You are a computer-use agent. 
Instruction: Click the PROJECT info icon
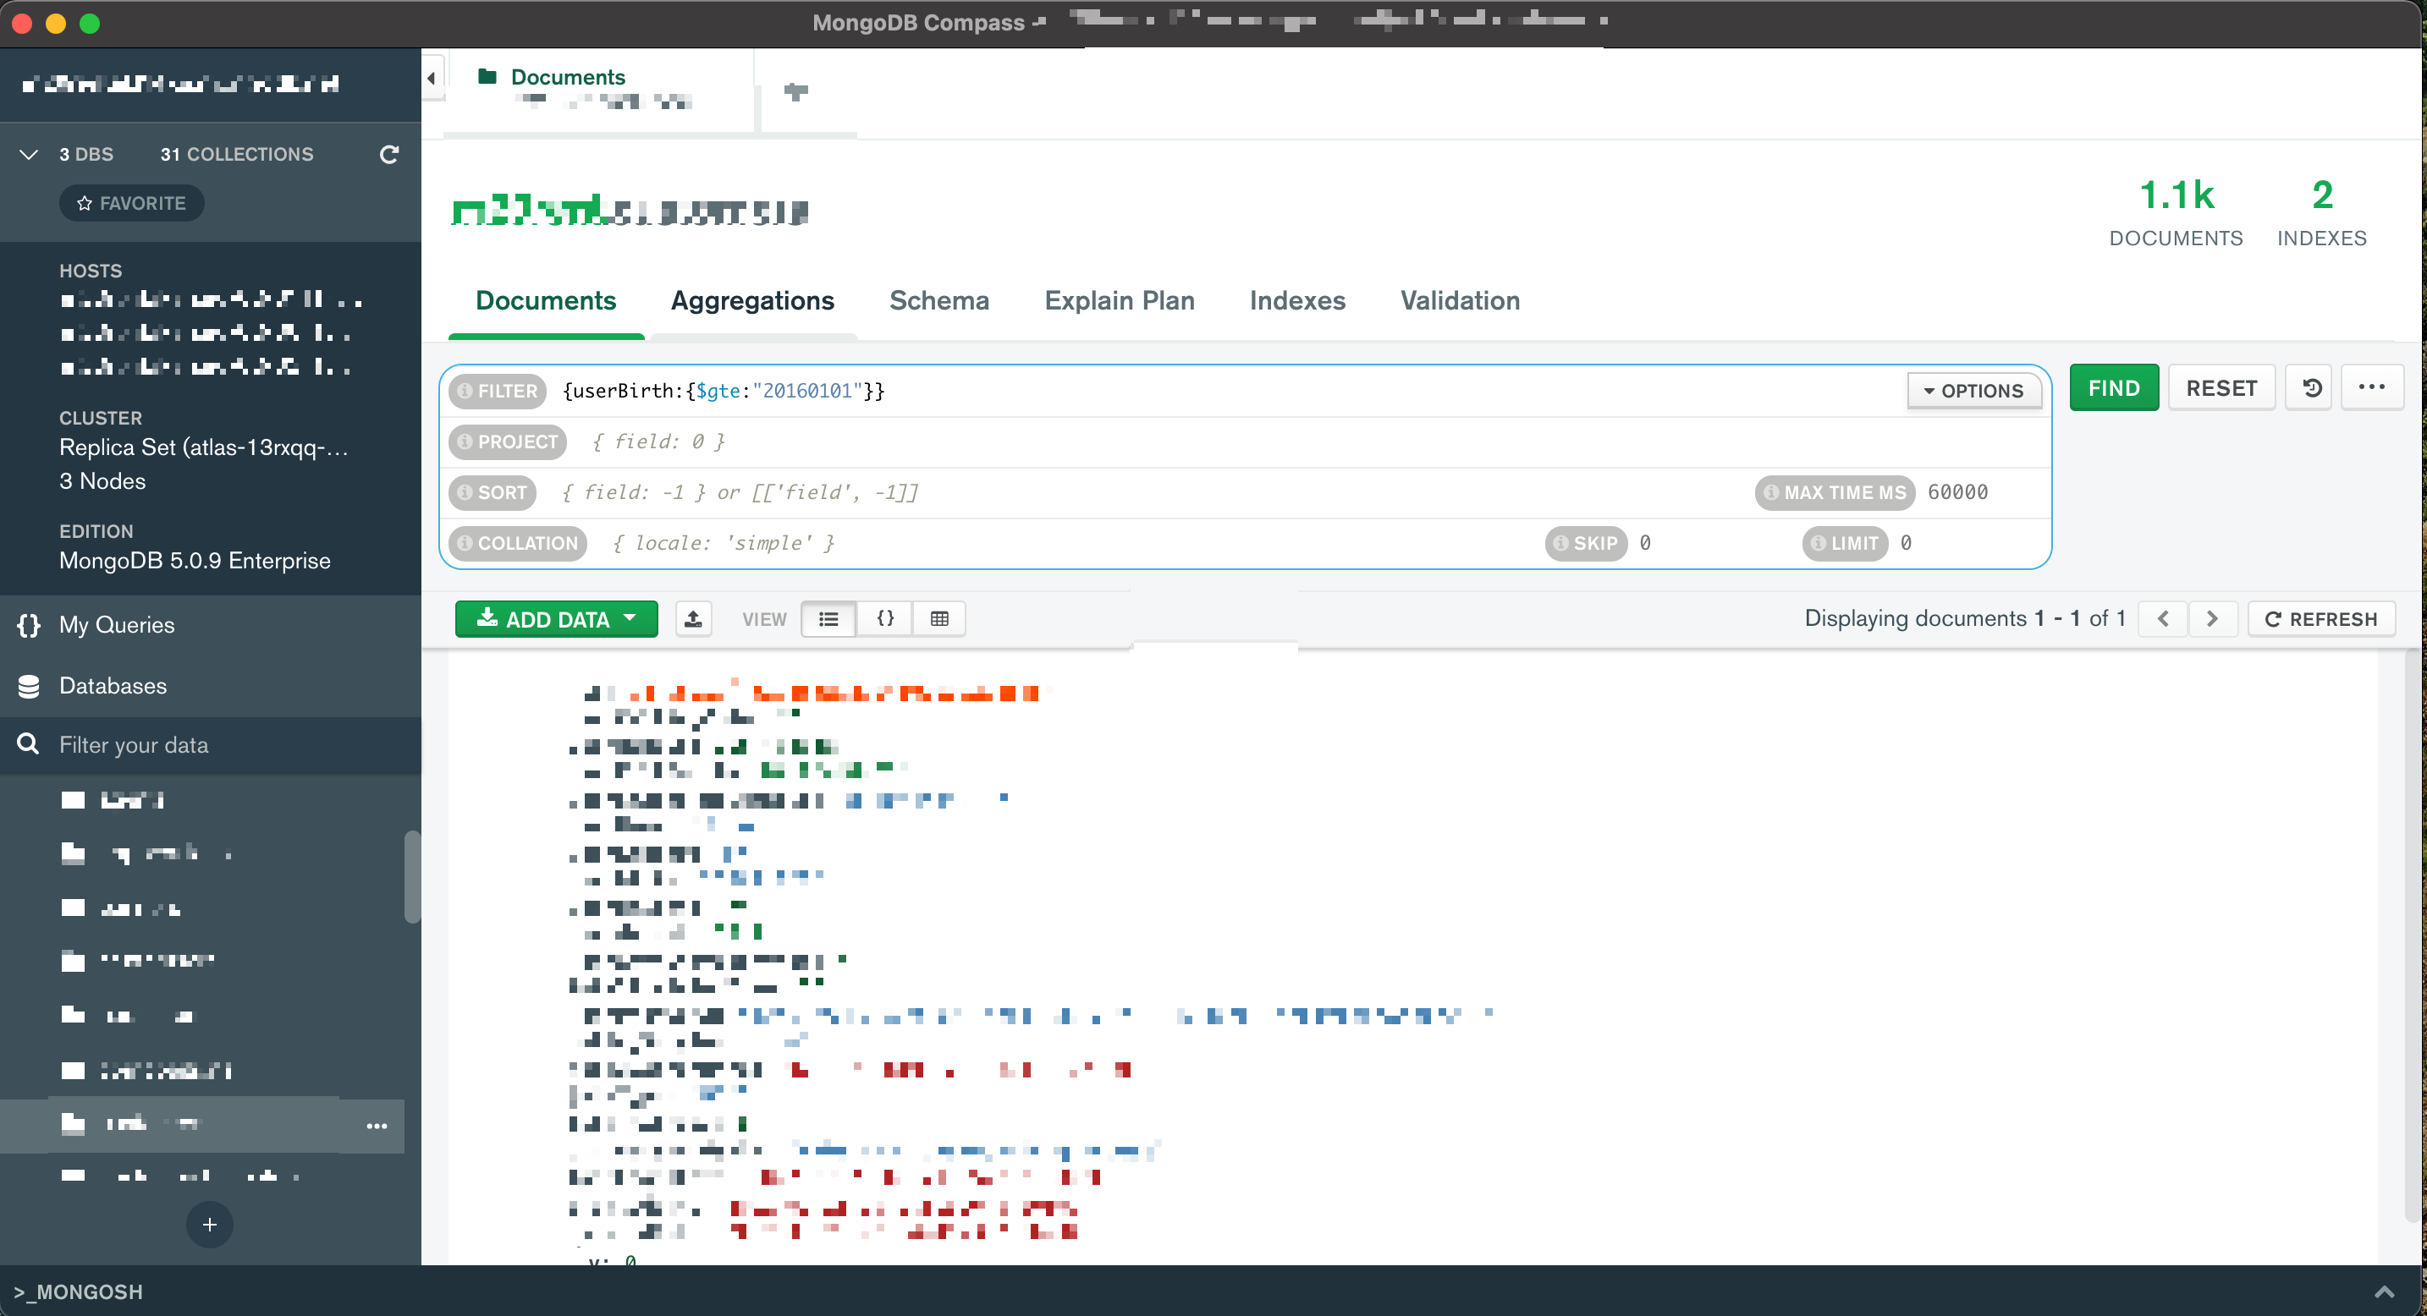tap(465, 441)
